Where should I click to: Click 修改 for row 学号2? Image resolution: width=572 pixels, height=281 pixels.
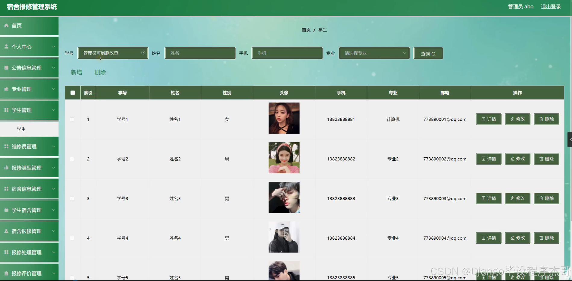pos(517,159)
